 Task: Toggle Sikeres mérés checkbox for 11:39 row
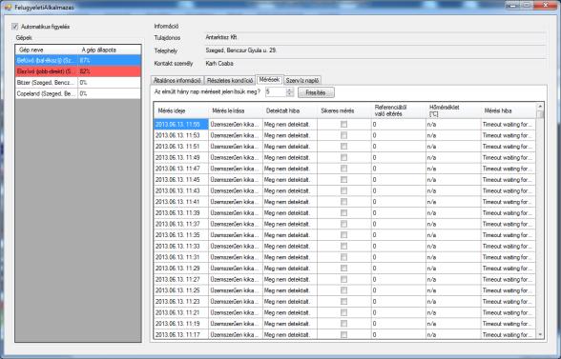tap(343, 213)
